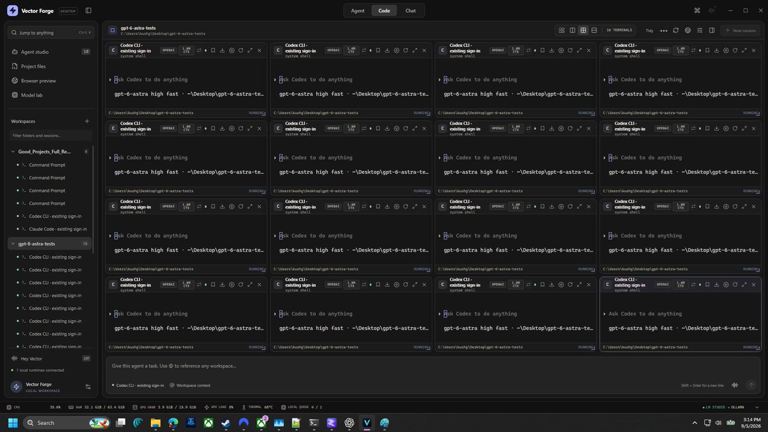Click the voice waveform icon in title bar

coord(712,10)
